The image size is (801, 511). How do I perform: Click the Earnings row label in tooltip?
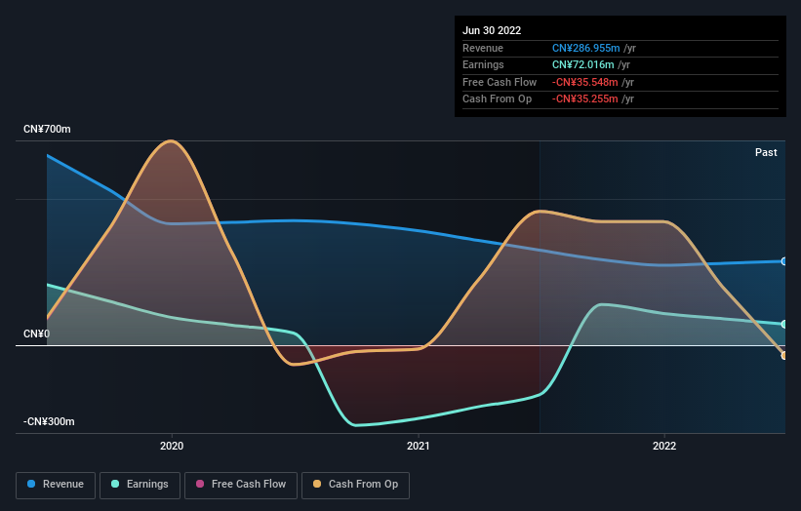point(483,64)
